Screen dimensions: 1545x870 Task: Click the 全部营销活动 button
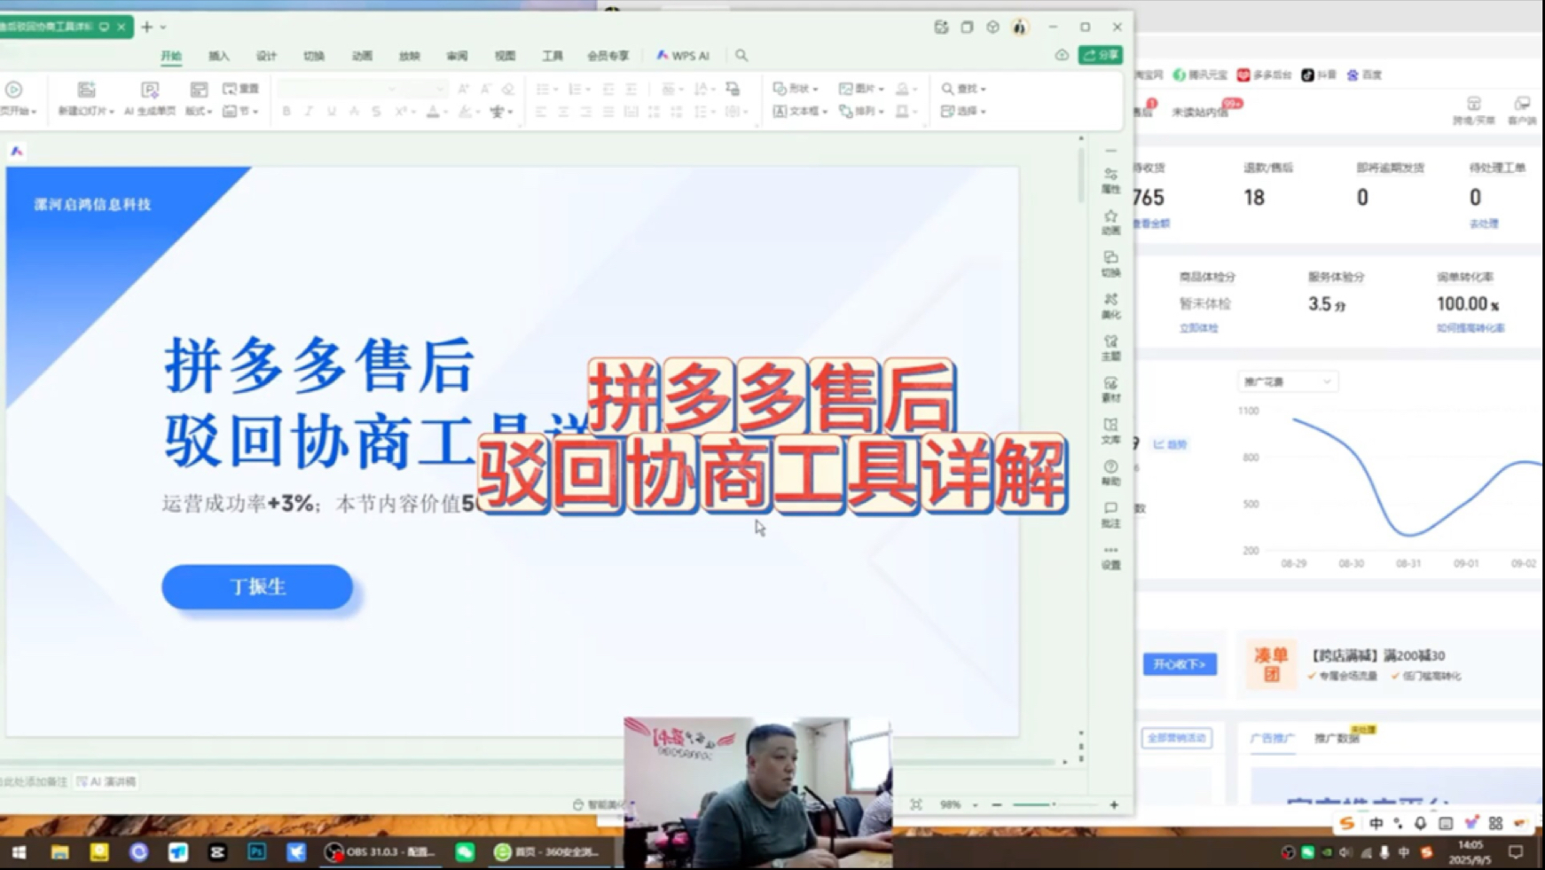(x=1177, y=738)
